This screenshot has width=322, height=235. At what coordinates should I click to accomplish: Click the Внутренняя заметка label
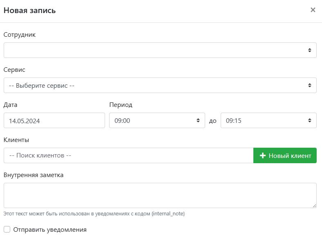pyautogui.click(x=34, y=175)
